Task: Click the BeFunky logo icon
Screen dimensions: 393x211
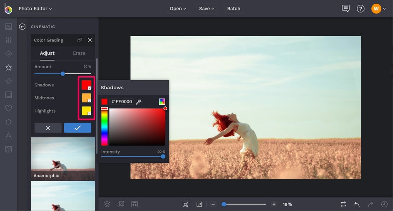Action: (8, 8)
